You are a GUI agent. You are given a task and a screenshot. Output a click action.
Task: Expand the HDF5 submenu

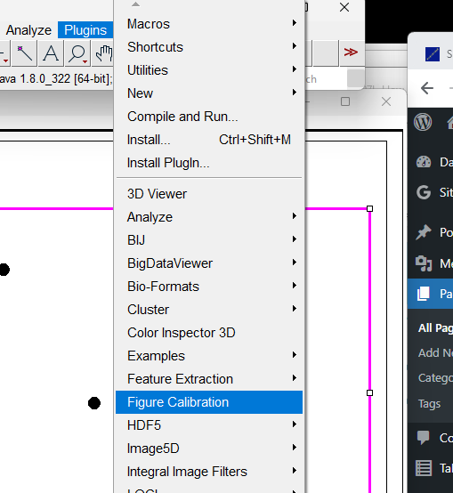209,425
